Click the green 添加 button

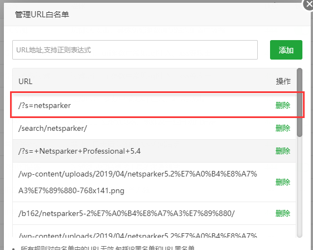coord(286,50)
